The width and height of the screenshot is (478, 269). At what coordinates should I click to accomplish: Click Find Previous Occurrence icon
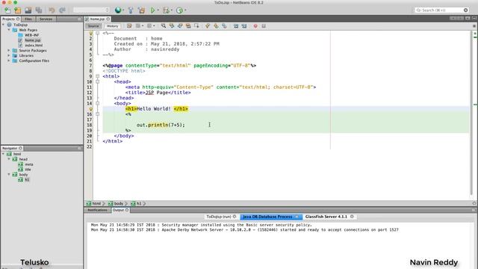(172, 26)
